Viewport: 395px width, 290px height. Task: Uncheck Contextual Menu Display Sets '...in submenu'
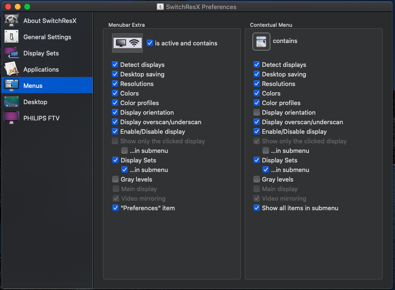266,170
